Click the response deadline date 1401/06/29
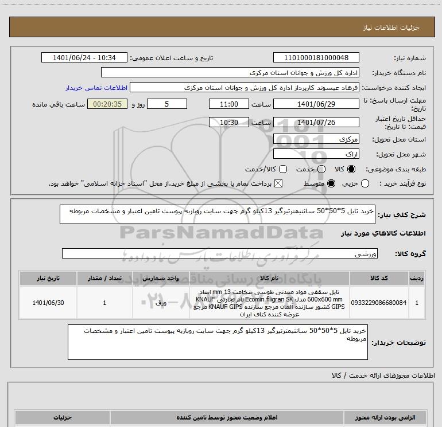442x427 pixels. click(316, 104)
